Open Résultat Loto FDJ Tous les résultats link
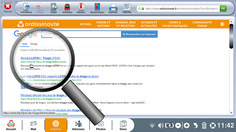236x132 pixels. click(x=61, y=110)
